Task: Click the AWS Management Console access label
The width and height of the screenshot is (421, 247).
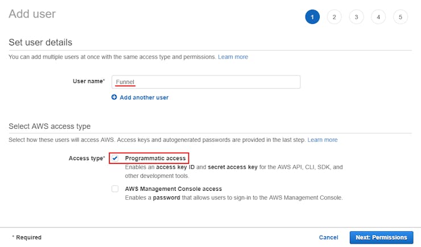Action: [173, 189]
